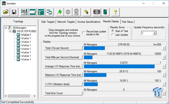Disconnect selected worker or manager icon

(97, 12)
